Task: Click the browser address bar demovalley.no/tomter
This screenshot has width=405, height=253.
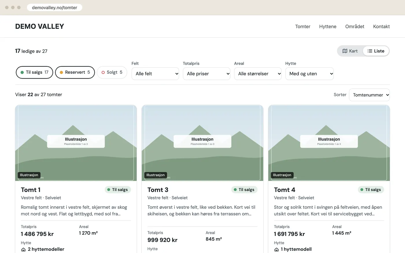Action: coord(54,8)
